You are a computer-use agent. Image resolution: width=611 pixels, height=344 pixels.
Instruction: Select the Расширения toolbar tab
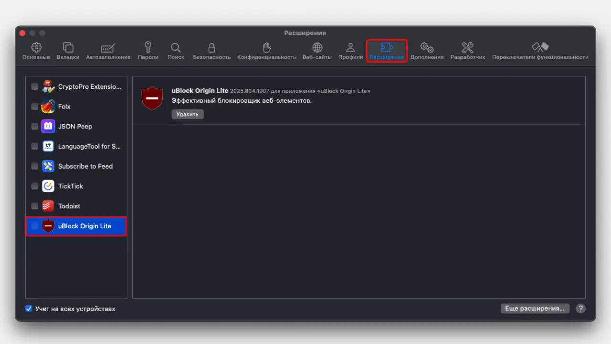point(387,51)
